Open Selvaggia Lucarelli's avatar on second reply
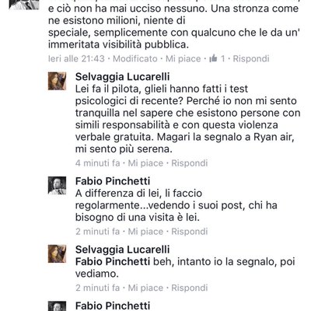 [57, 253]
